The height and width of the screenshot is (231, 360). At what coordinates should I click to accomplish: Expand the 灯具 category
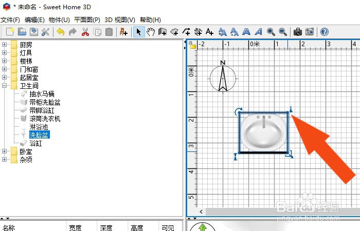[x=4, y=53]
